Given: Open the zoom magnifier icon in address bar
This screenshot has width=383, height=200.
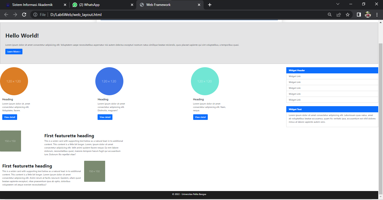Looking at the screenshot, I should tap(330, 15).
